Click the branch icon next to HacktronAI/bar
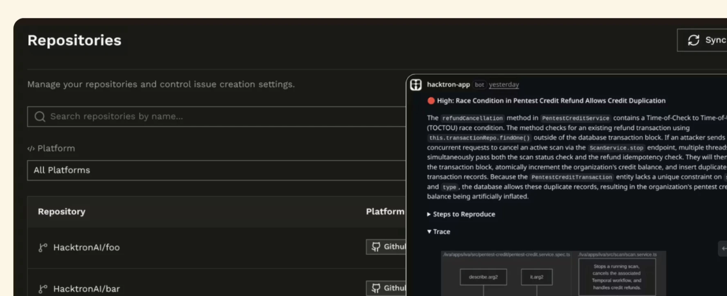Viewport: 727px width, 296px height. point(43,289)
